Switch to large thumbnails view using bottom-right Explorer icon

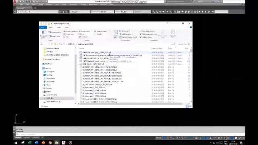[190, 106]
